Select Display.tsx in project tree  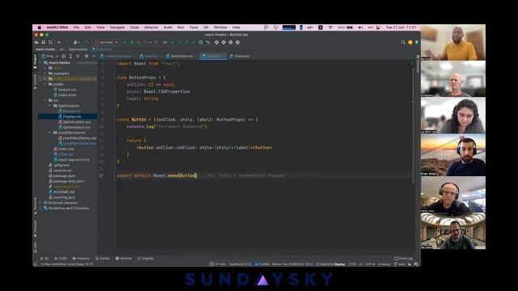[67, 116]
